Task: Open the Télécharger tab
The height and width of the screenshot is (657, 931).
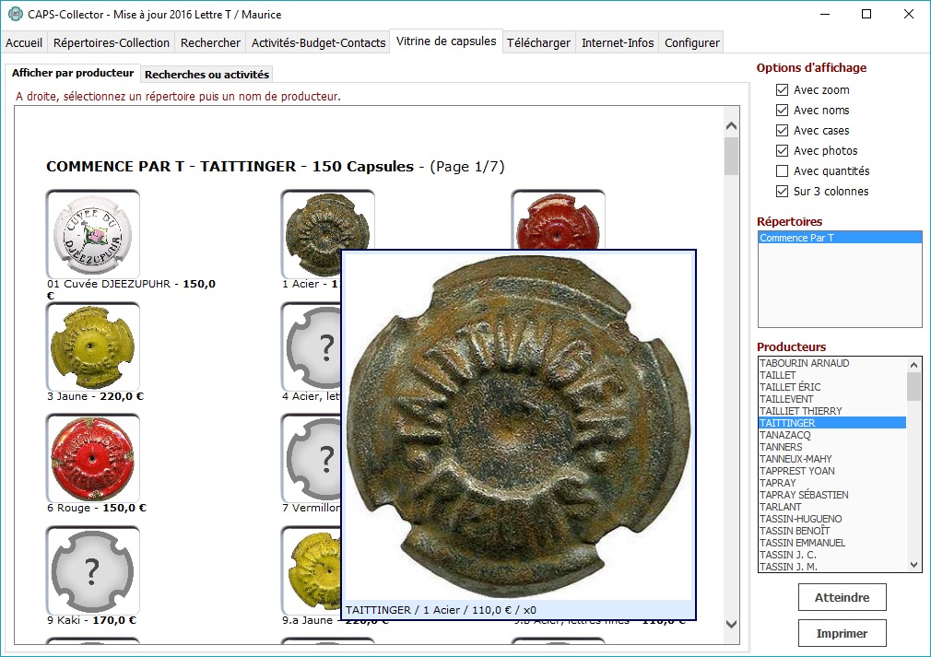Action: pyautogui.click(x=538, y=42)
